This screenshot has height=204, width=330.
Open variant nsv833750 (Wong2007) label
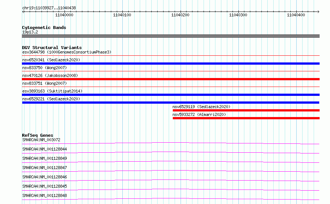coord(44,68)
